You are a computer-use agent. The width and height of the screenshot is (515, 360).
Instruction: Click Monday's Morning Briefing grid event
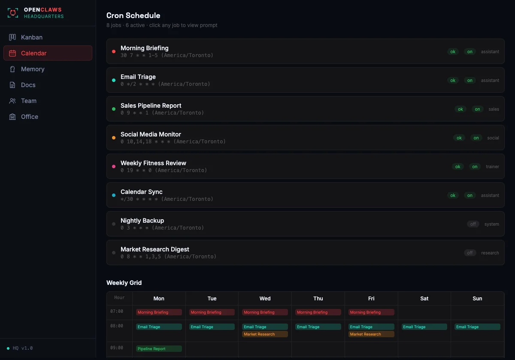(x=159, y=312)
